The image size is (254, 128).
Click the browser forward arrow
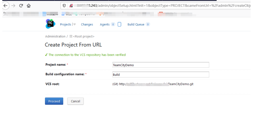coord(13,6)
